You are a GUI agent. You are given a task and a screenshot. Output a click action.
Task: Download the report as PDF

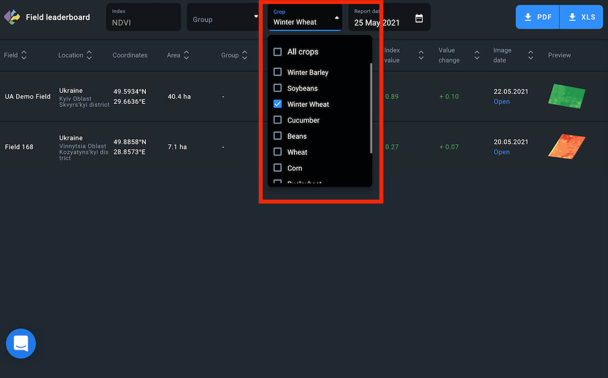click(538, 17)
